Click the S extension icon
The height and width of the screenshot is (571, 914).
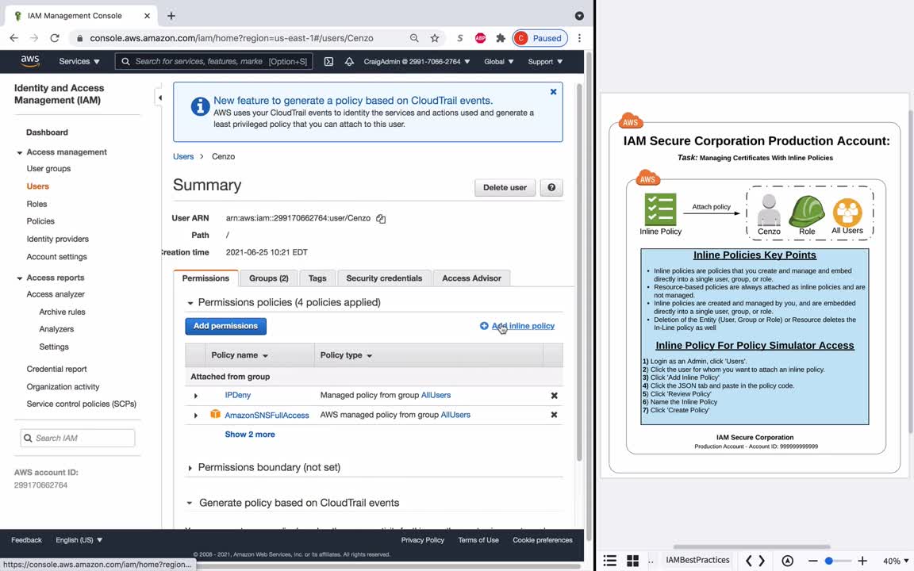tap(460, 38)
